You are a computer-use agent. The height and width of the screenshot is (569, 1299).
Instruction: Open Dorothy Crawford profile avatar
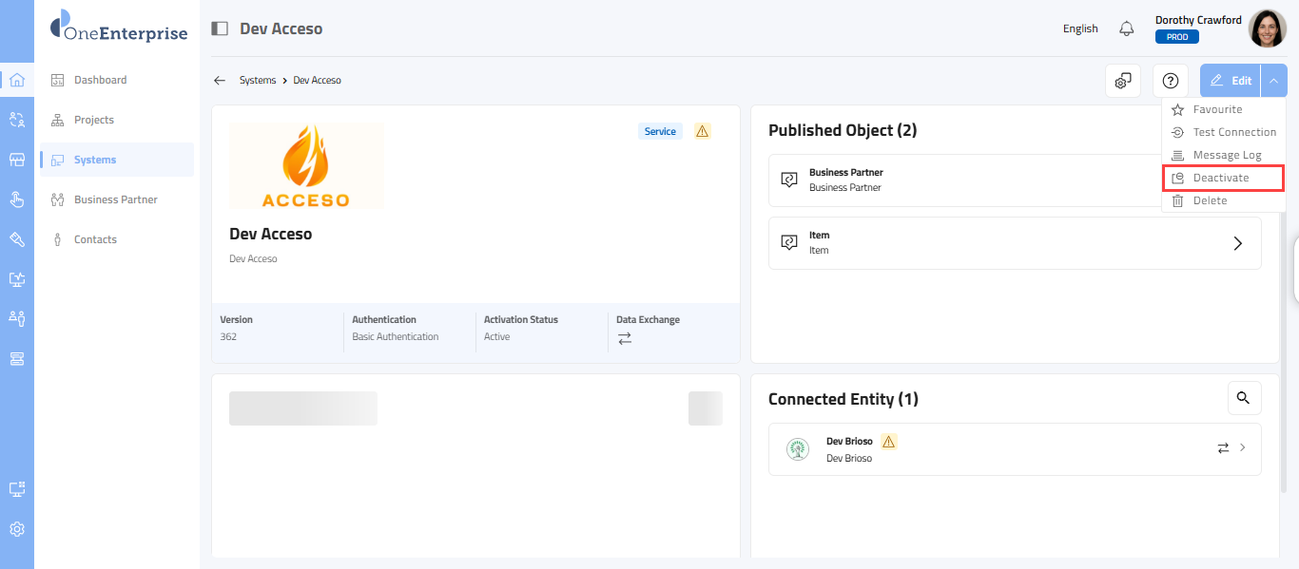coord(1267,28)
